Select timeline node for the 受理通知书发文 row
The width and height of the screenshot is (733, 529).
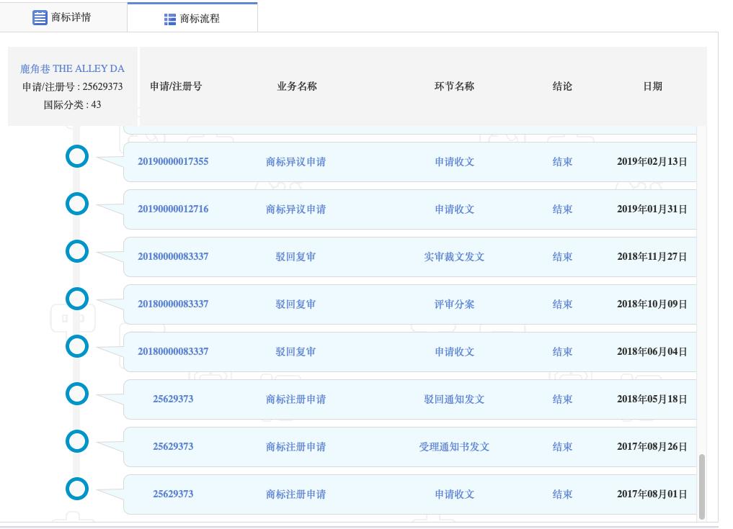pyautogui.click(x=77, y=441)
